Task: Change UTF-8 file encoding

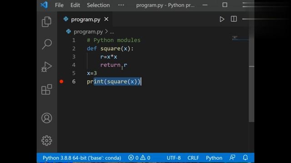Action: tap(174, 158)
